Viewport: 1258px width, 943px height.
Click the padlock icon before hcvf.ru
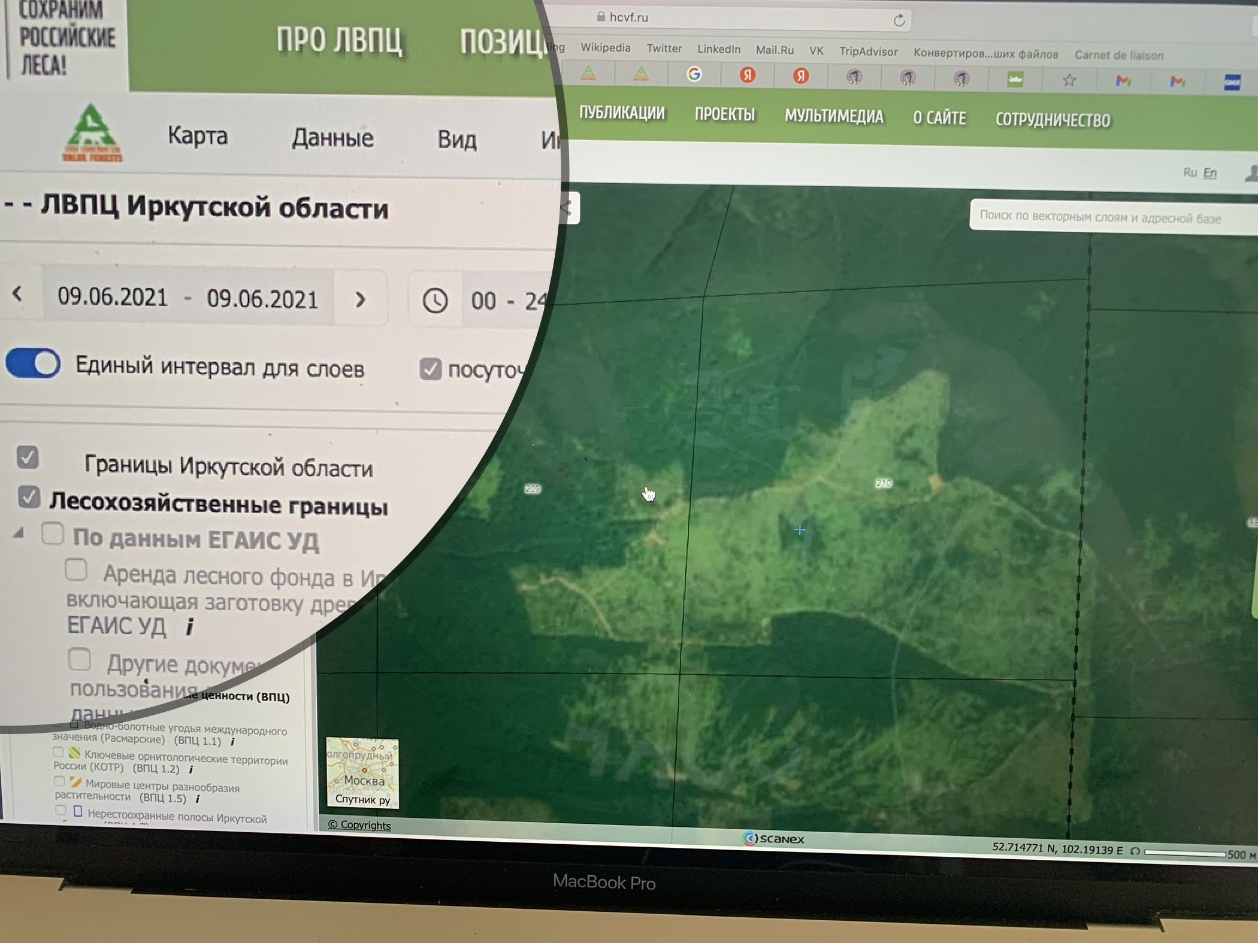(x=601, y=17)
